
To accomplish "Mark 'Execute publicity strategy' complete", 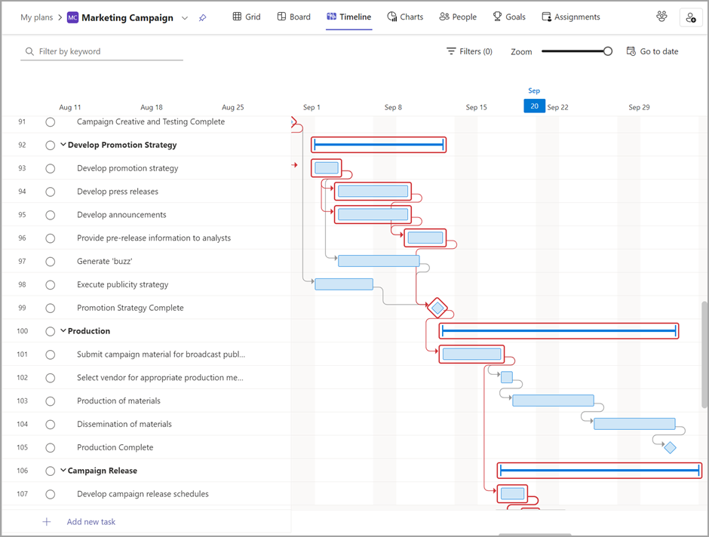I will tap(51, 284).
